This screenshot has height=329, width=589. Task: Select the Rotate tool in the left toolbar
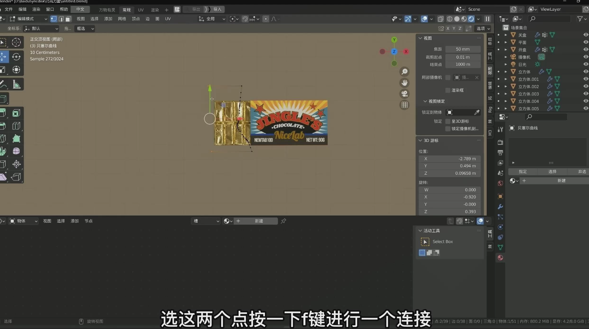(16, 56)
